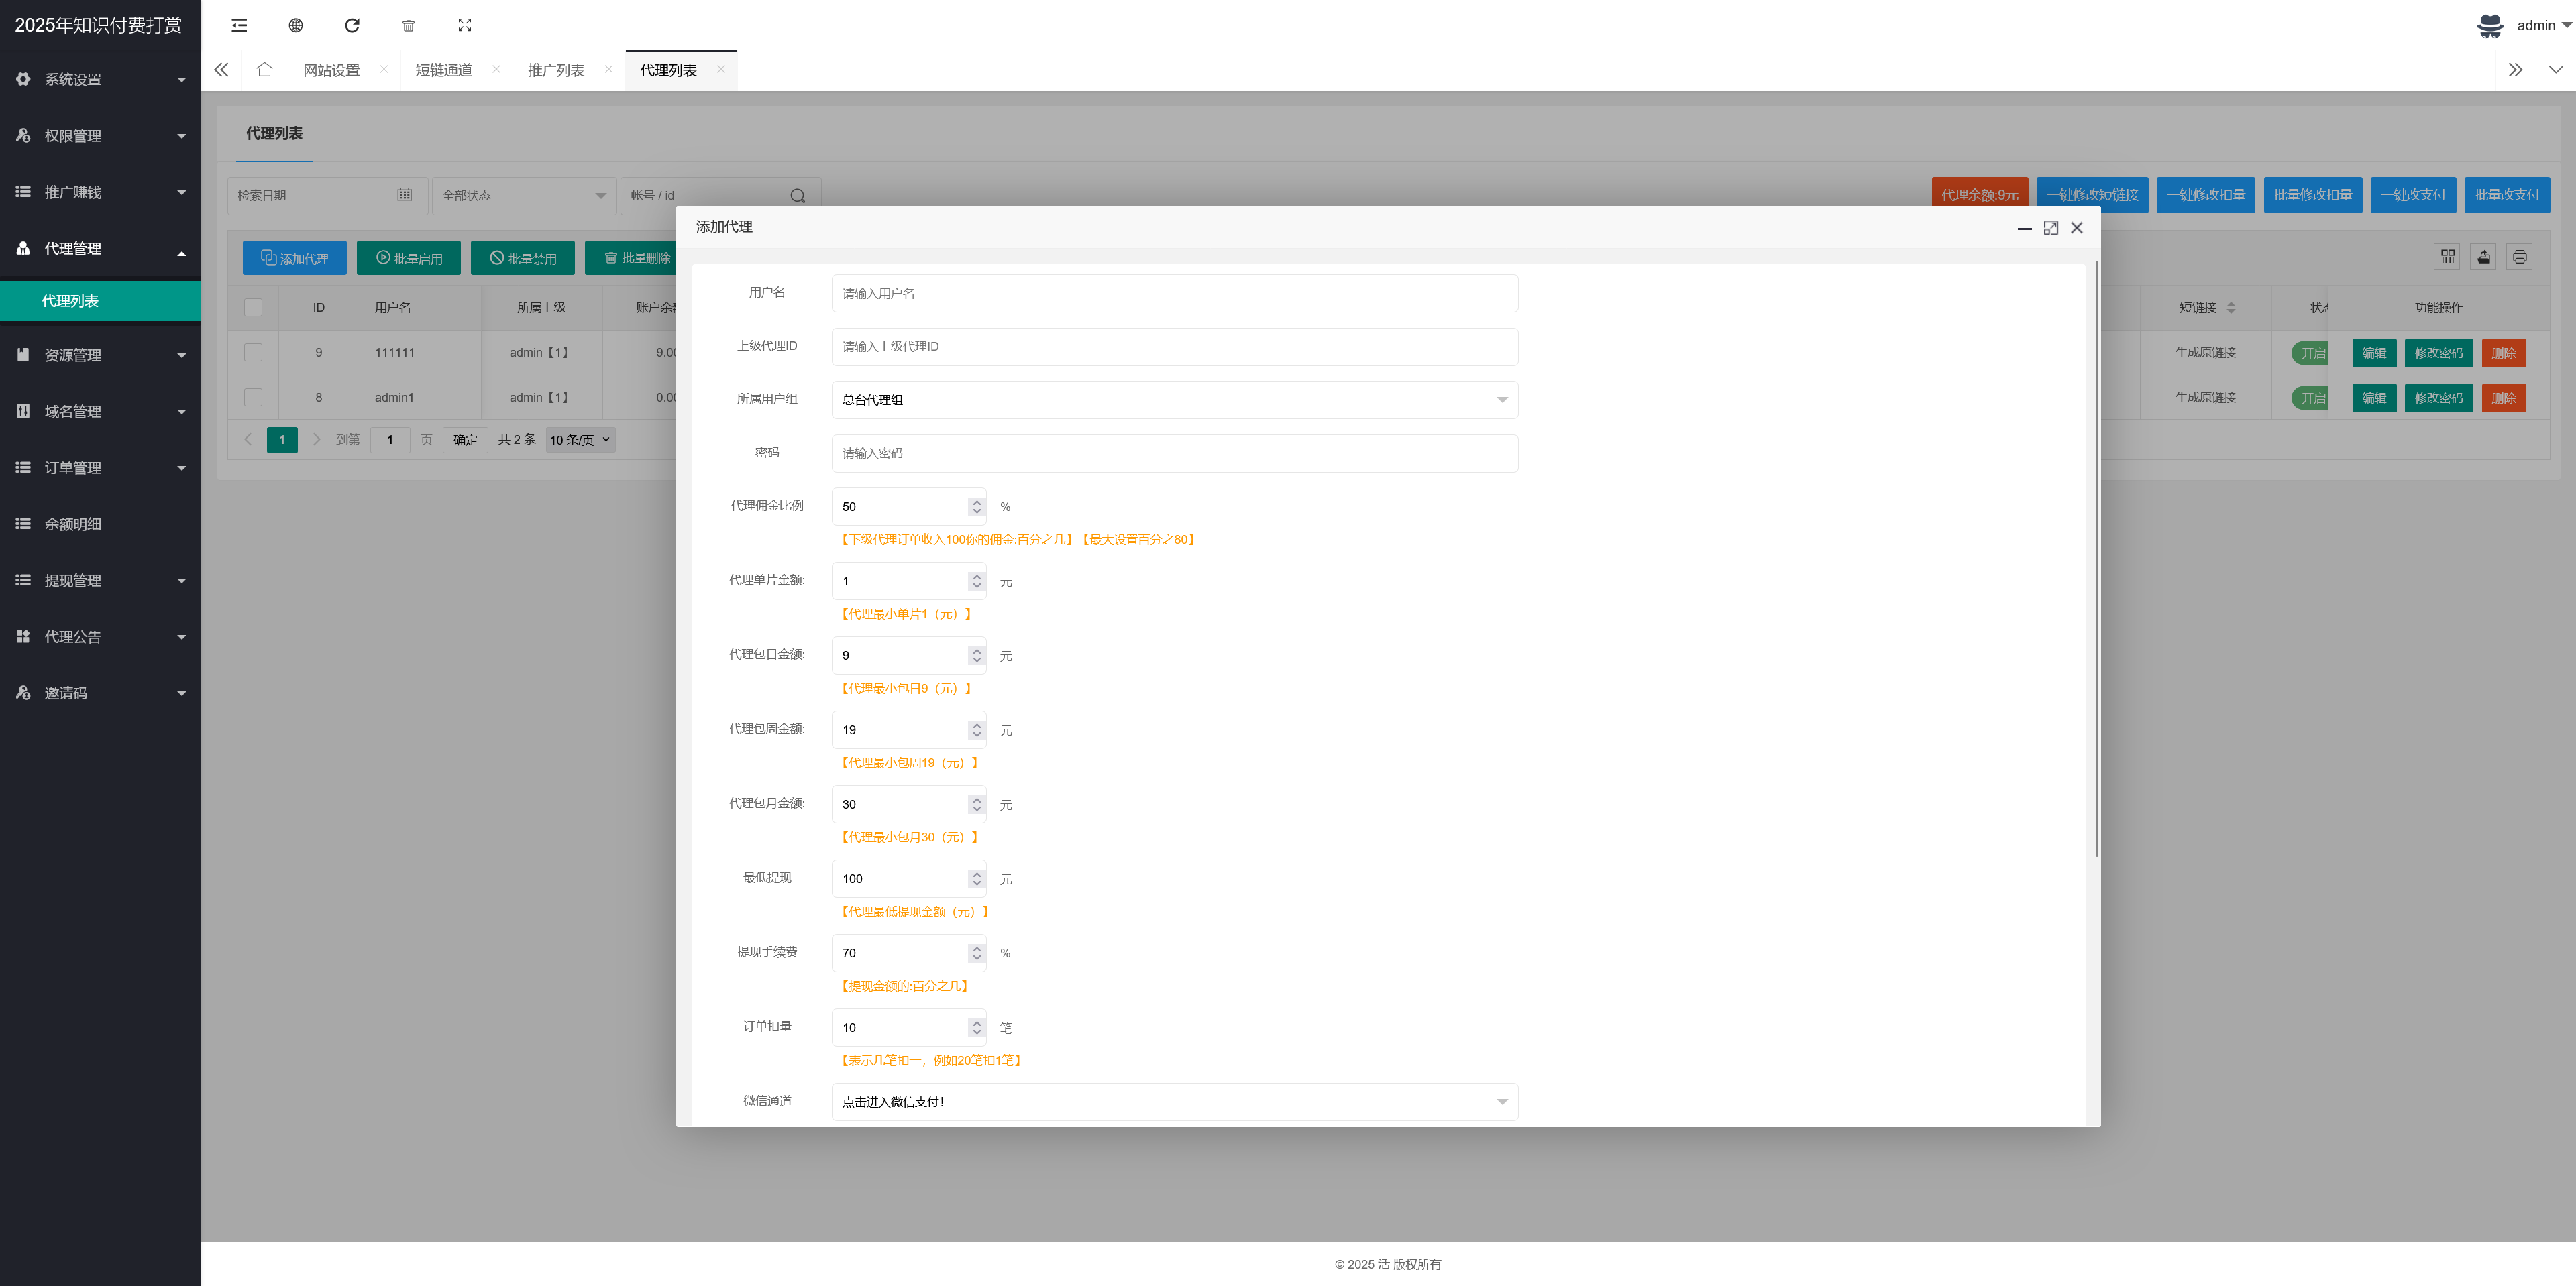The width and height of the screenshot is (2576, 1286).
Task: Click the 批量启用 button
Action: tap(408, 257)
